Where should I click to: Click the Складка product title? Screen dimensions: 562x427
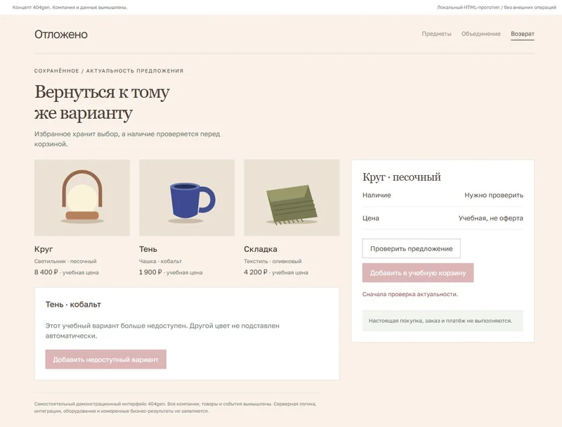261,249
